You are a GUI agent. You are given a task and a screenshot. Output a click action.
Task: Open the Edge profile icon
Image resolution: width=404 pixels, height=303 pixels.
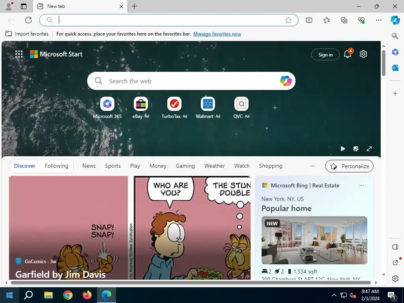coord(9,6)
